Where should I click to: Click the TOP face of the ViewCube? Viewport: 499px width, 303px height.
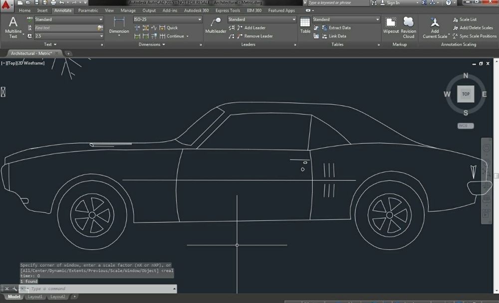[466, 94]
